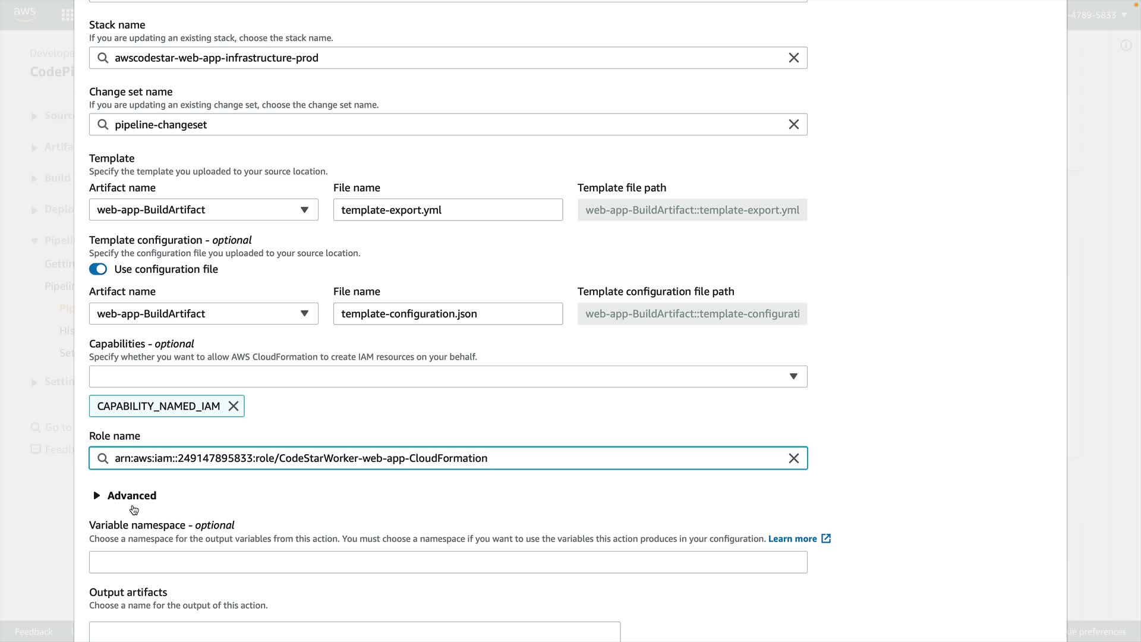This screenshot has width=1141, height=642.
Task: Clear the Stack name field with X icon
Action: pos(793,58)
